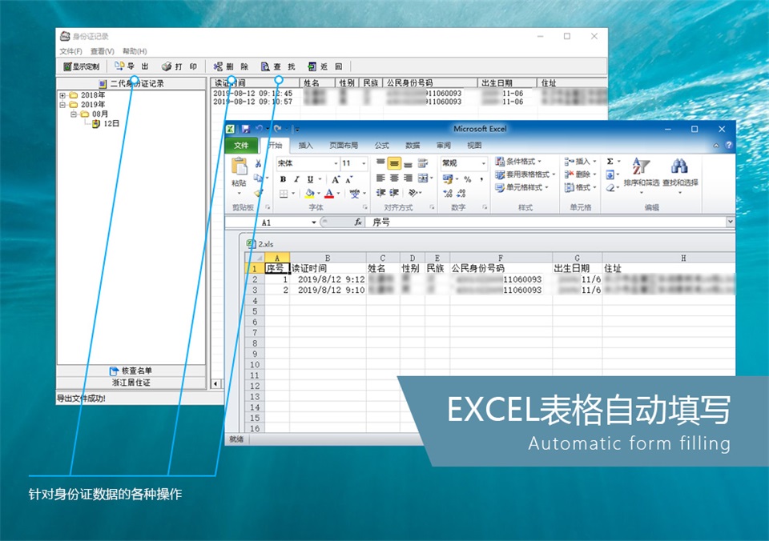Align cell text to the right
This screenshot has height=541, width=769.
tap(408, 178)
